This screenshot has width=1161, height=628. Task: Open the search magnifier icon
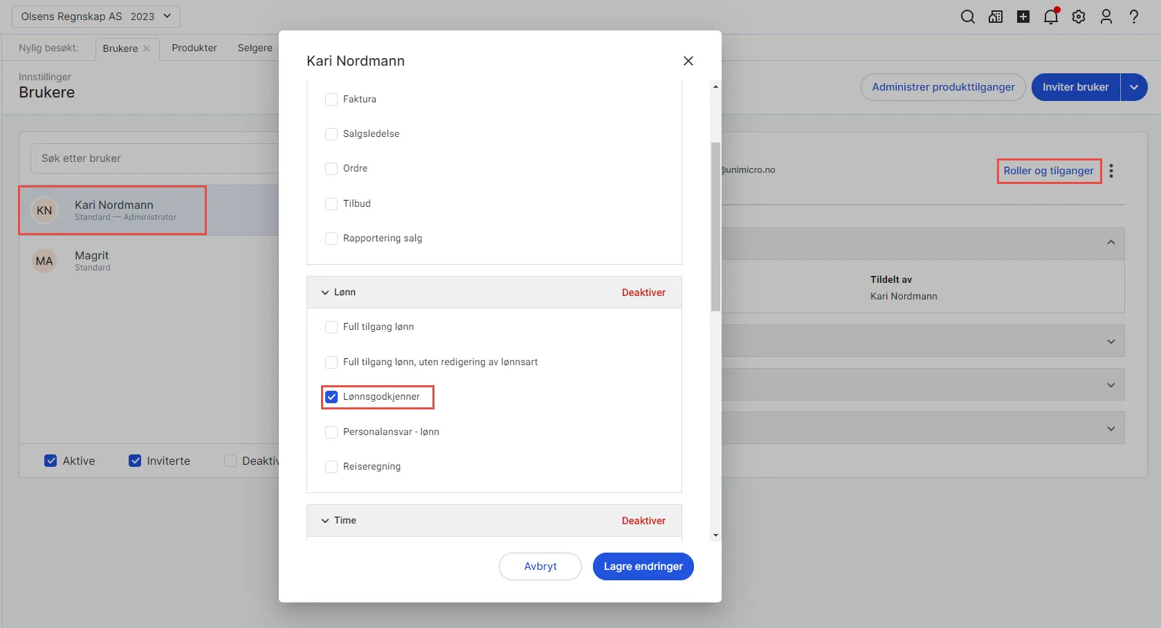coord(967,17)
